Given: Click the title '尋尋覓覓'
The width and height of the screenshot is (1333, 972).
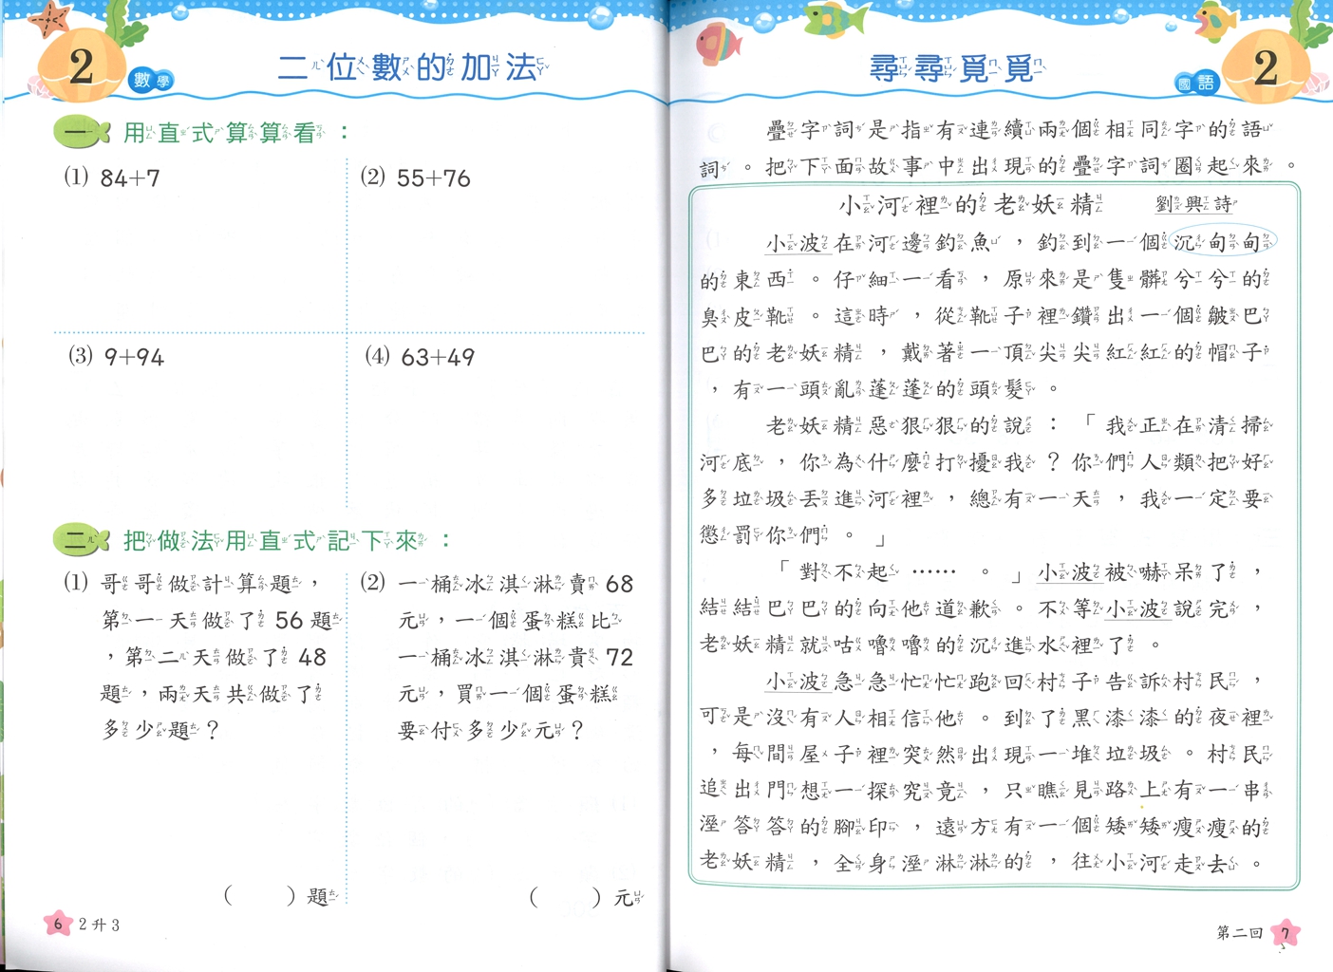Looking at the screenshot, I should [x=957, y=68].
